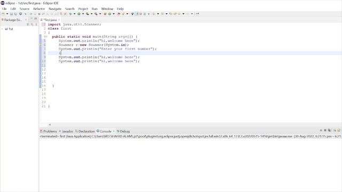The width and height of the screenshot is (342, 192).
Task: Open the Back history dropdown arrow
Action: coord(183,14)
